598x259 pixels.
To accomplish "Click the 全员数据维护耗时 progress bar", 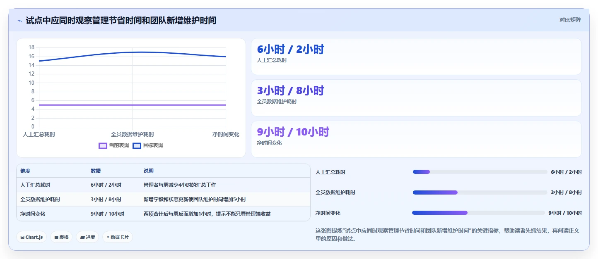I will tap(480, 192).
